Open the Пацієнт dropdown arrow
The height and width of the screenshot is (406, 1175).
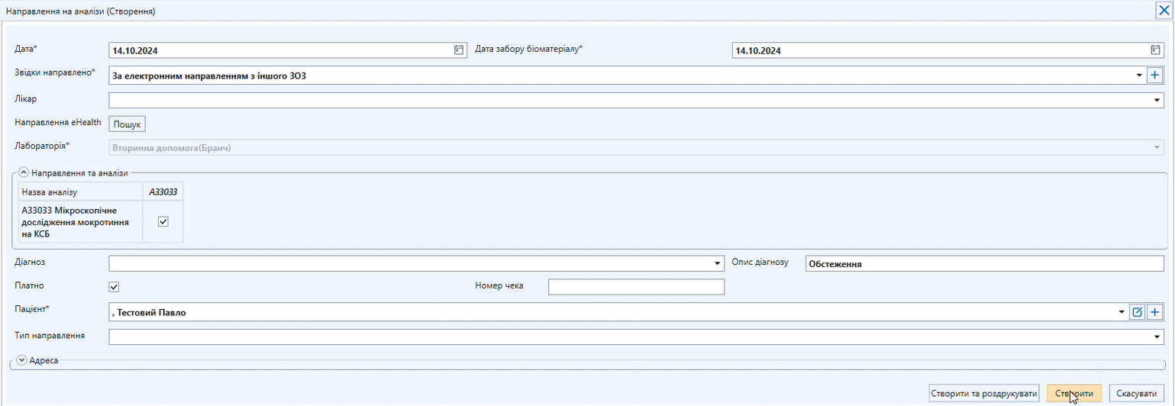coord(1121,312)
